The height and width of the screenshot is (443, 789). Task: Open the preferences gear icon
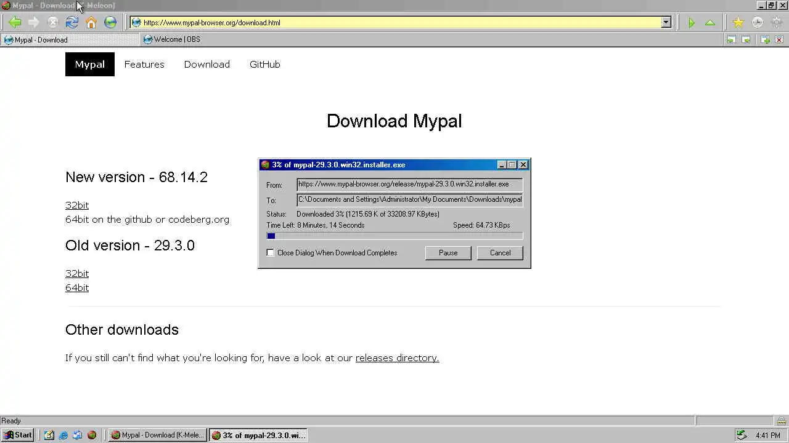tap(777, 23)
